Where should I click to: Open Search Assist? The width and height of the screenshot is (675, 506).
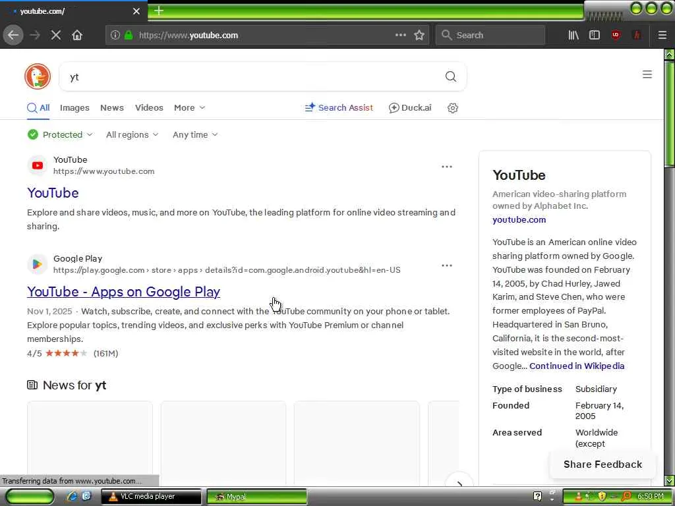[x=339, y=108]
